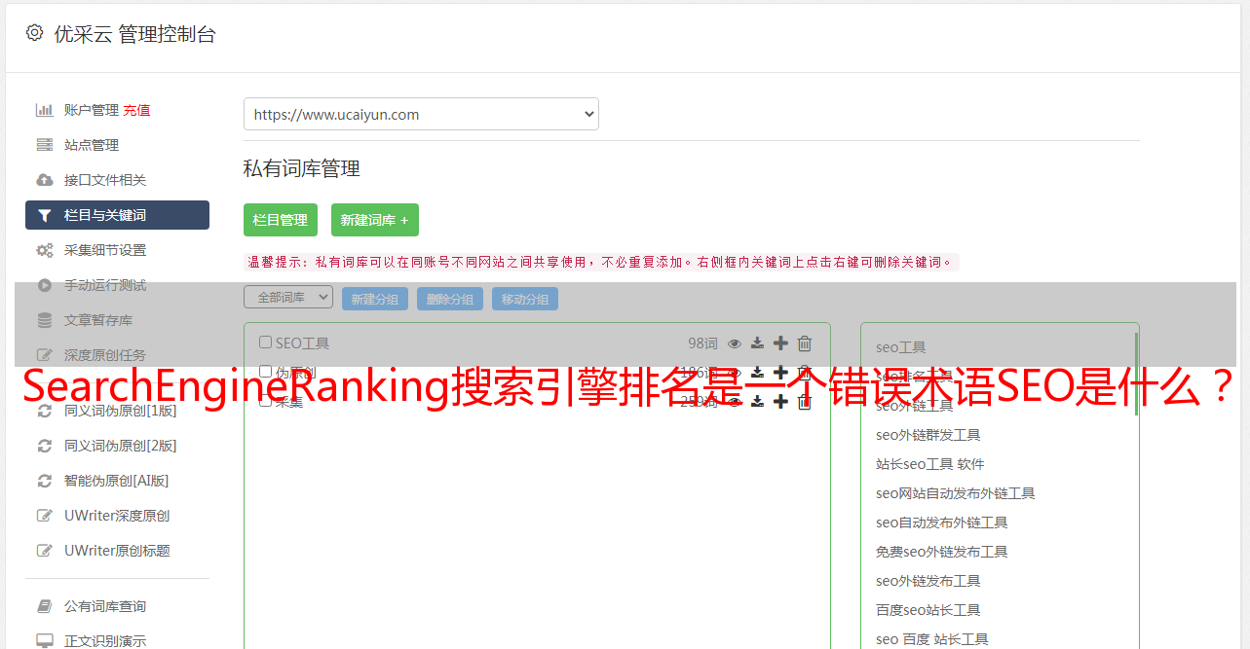Click the server icon beside 站点管理
The height and width of the screenshot is (649, 1250).
pyautogui.click(x=45, y=145)
